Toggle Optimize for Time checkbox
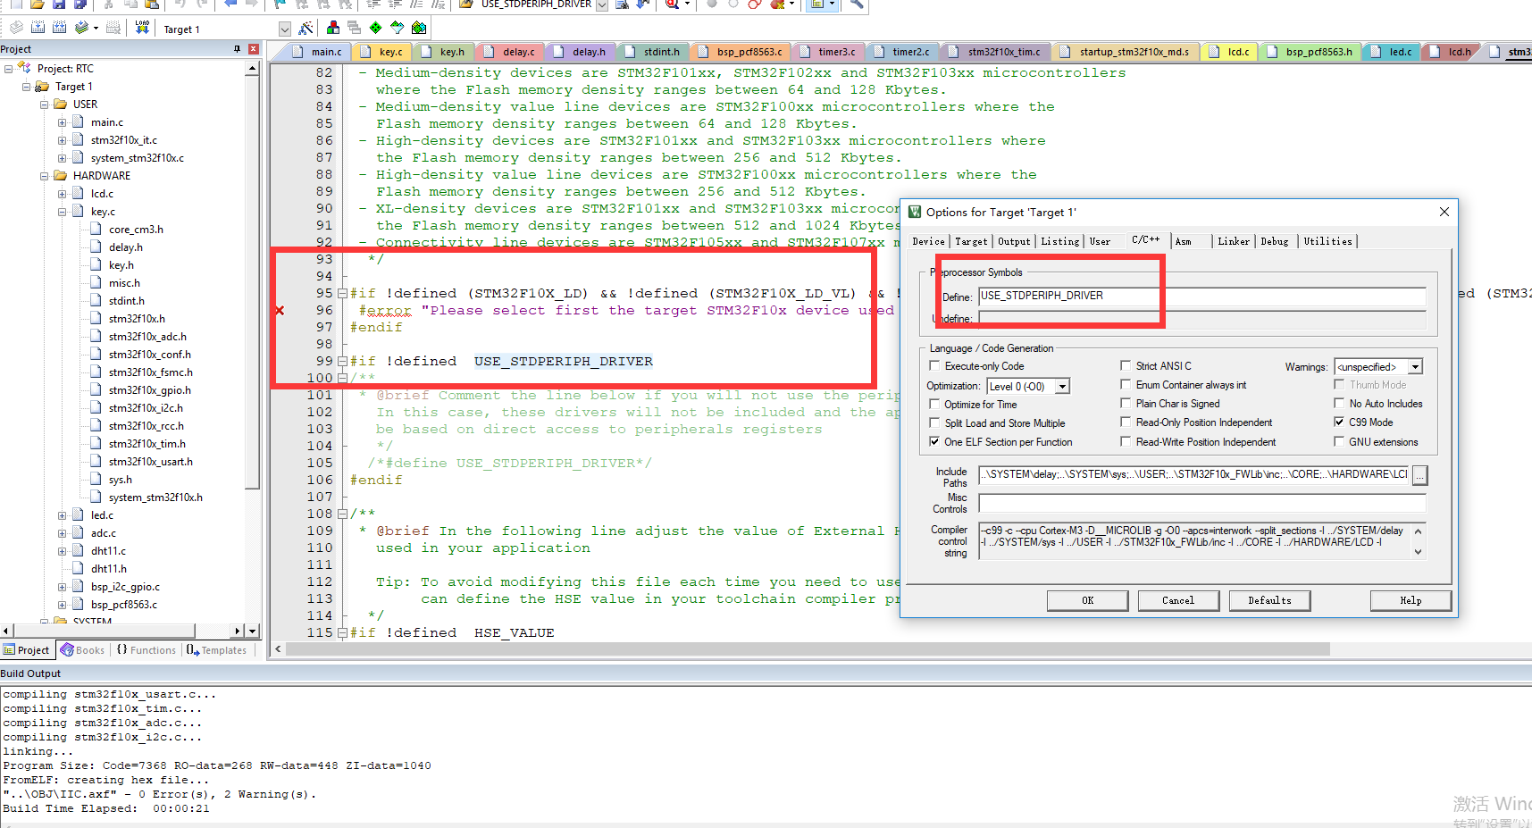Viewport: 1532px width, 828px height. (934, 405)
